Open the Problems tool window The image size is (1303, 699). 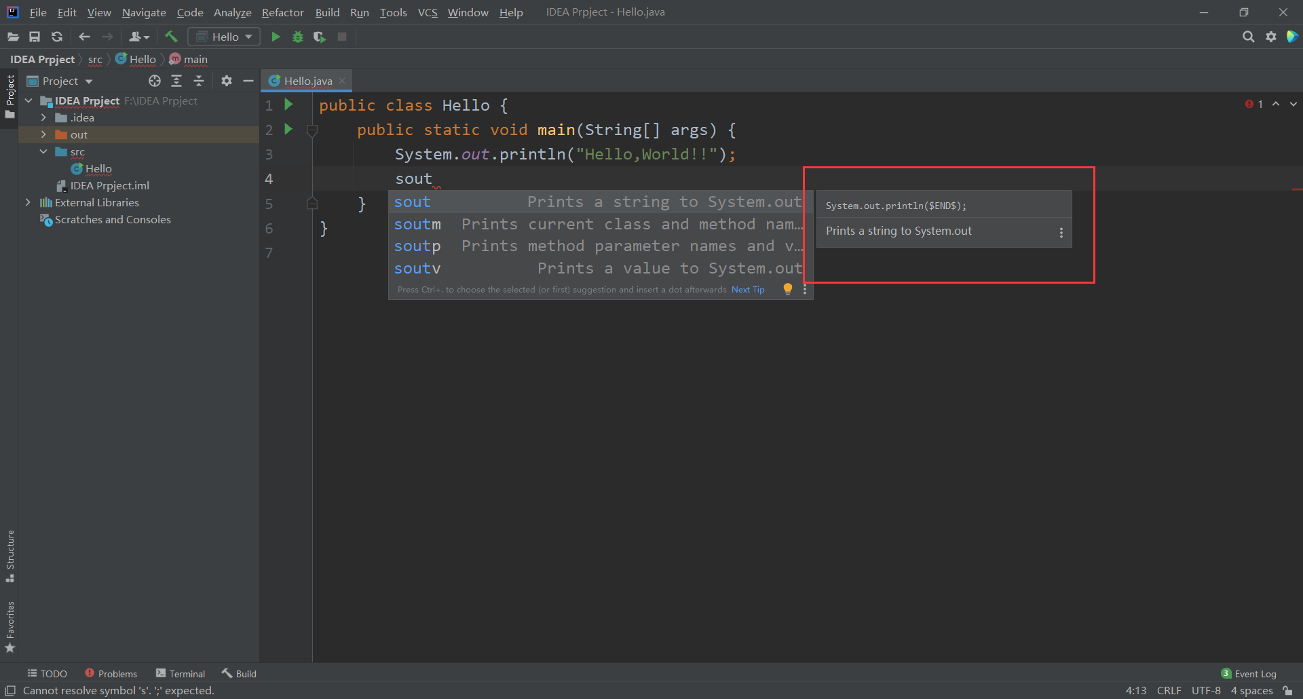[111, 673]
